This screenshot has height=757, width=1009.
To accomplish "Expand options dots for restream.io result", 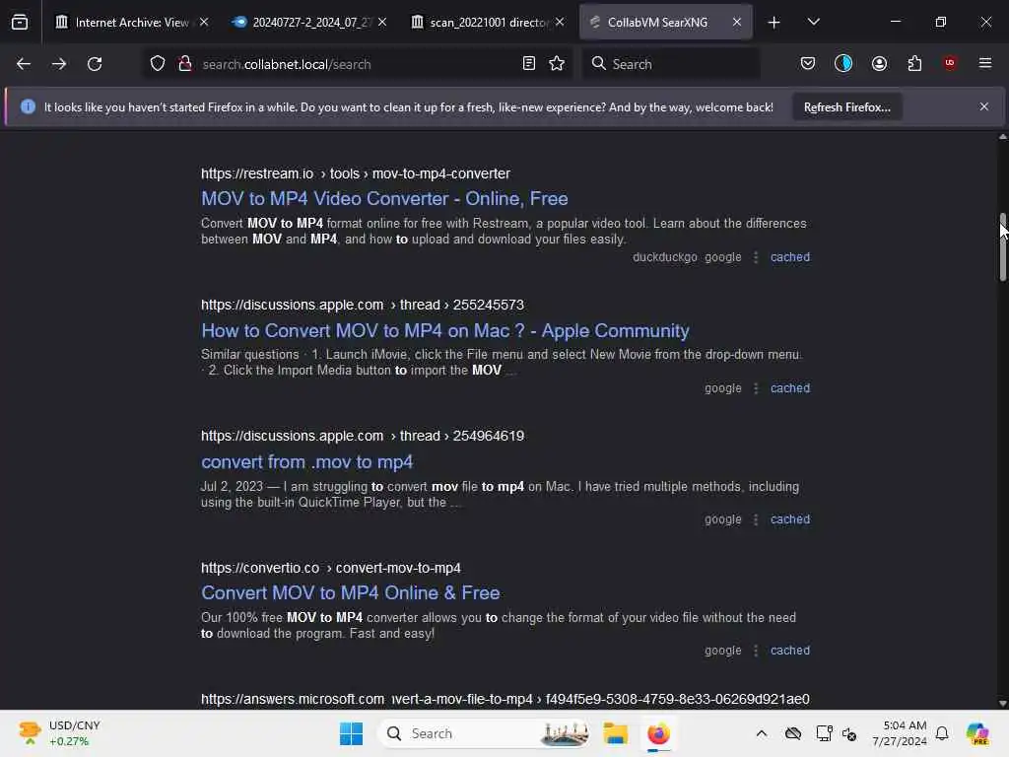I will pyautogui.click(x=756, y=257).
